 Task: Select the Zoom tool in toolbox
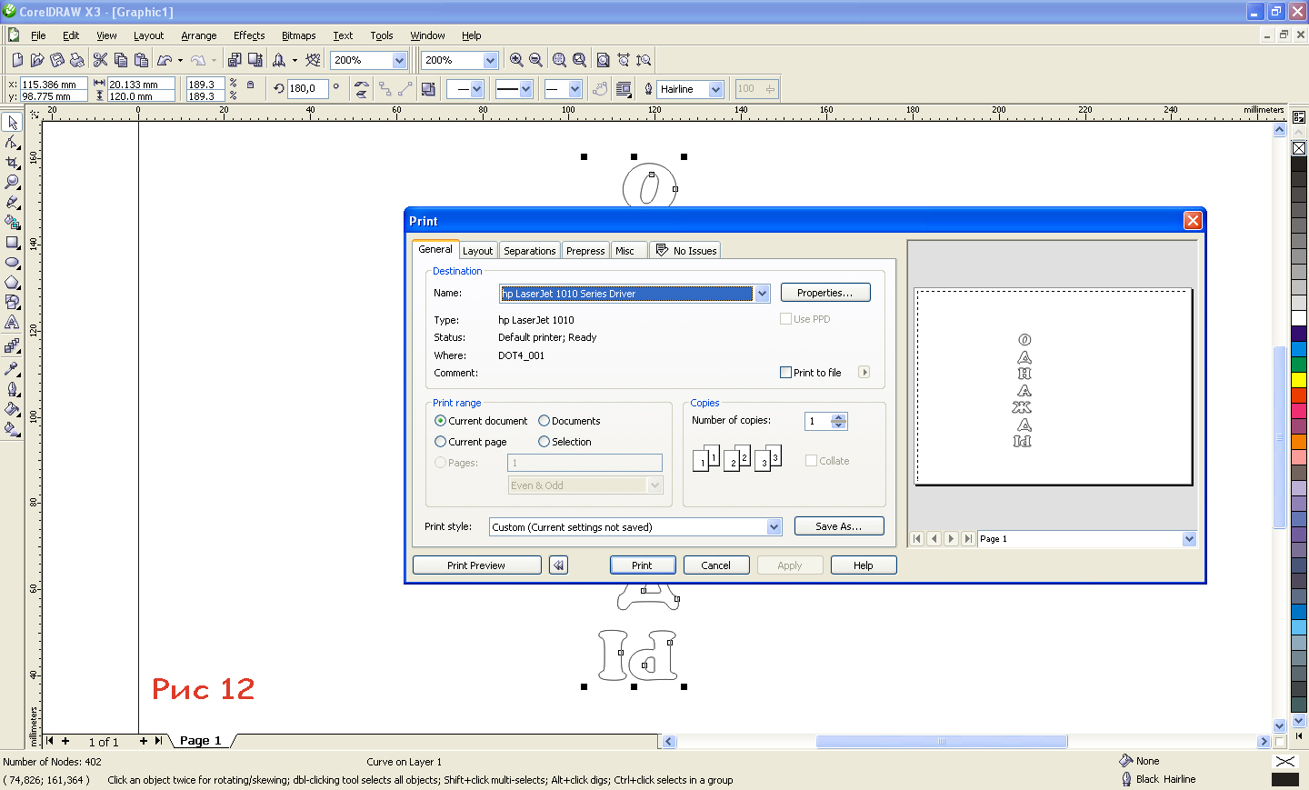(12, 182)
